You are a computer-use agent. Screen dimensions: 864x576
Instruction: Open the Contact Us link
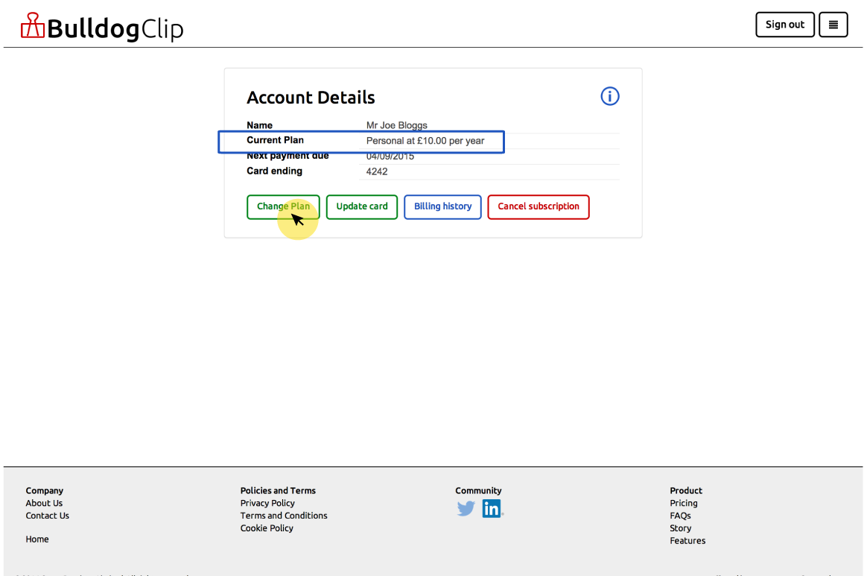pos(47,516)
